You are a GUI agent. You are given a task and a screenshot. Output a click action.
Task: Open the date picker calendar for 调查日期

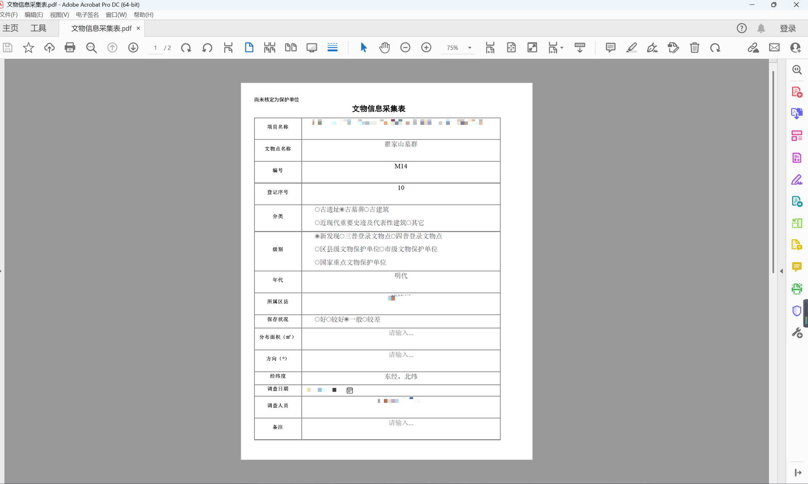coord(350,391)
